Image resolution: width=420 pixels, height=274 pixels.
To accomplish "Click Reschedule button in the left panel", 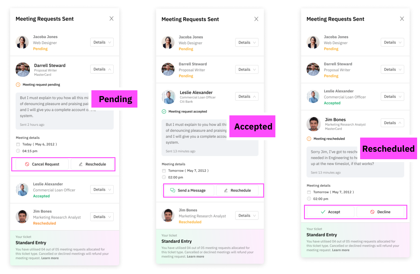I will click(93, 164).
